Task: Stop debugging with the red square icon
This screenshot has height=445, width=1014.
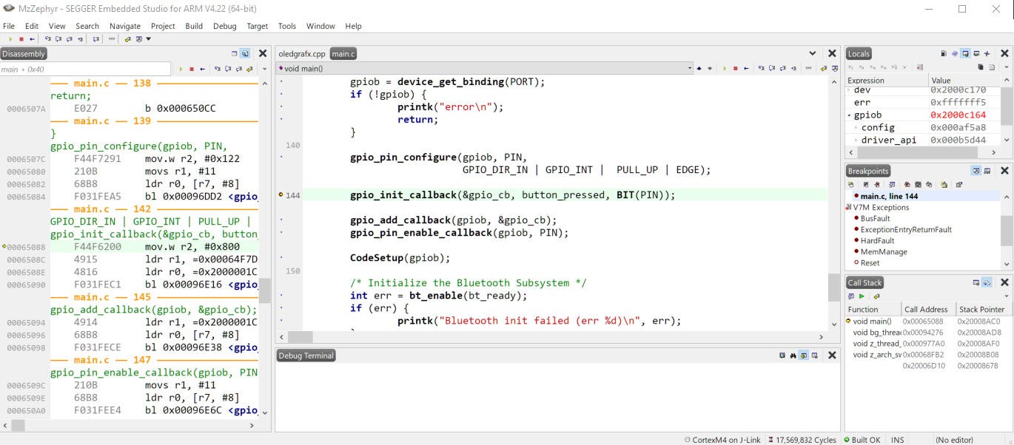Action: [21, 39]
